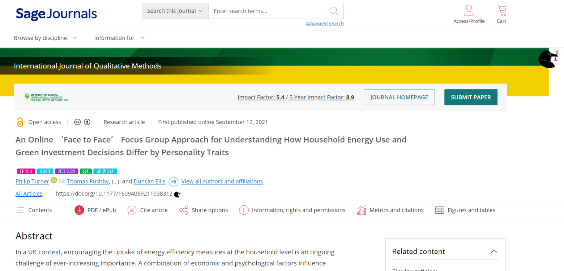Open the shopping Cart icon
Screen dimensions: 564x271
[501, 10]
